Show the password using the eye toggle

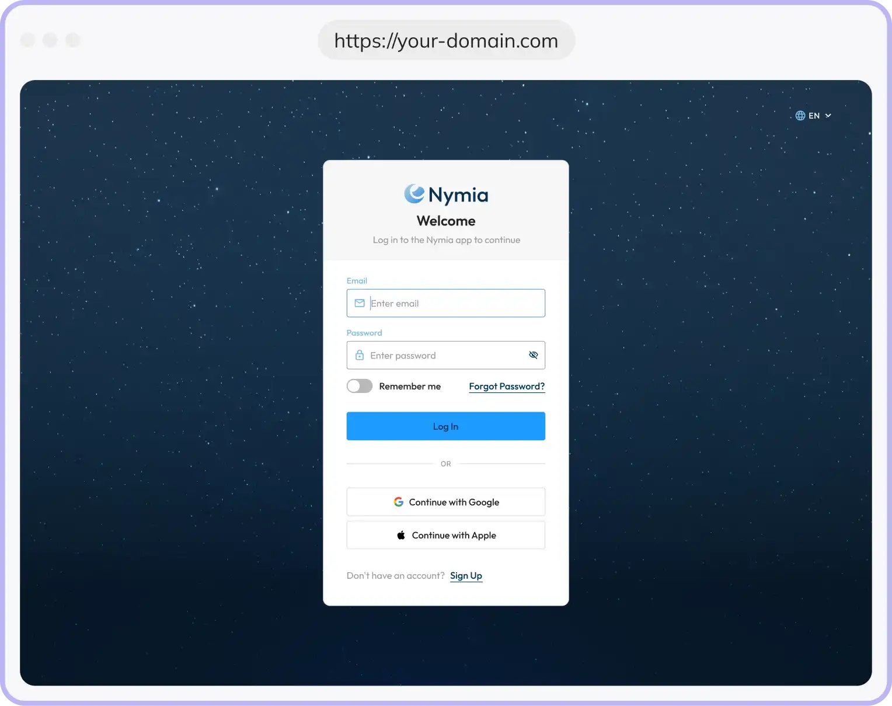[x=533, y=354]
